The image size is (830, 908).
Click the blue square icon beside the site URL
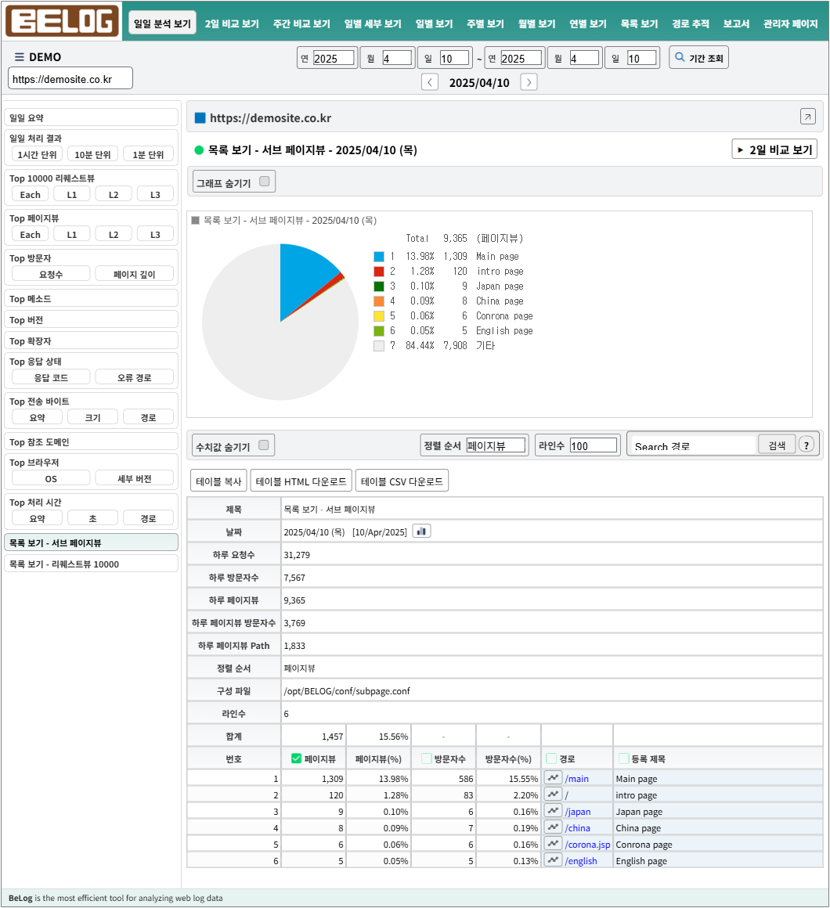(200, 117)
